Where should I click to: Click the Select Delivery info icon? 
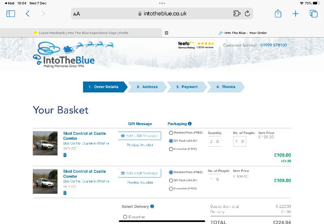(x=152, y=206)
